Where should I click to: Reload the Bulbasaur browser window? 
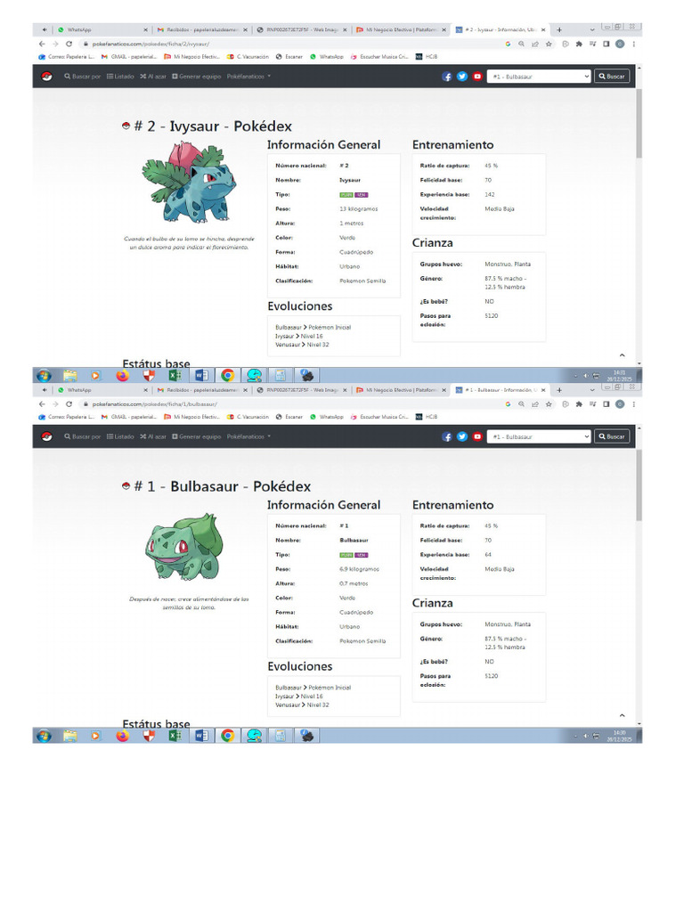coord(69,403)
